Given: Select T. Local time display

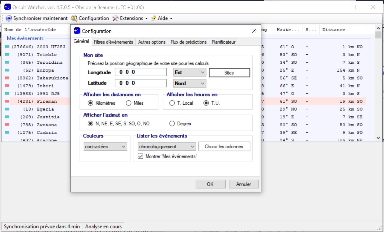Looking at the screenshot, I should [172, 103].
